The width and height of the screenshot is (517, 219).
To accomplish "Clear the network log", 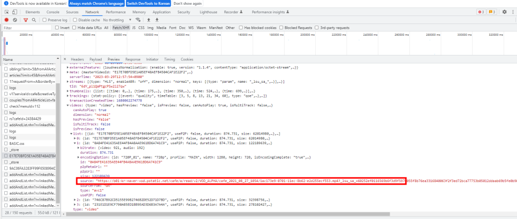I will pyautogui.click(x=15, y=20).
